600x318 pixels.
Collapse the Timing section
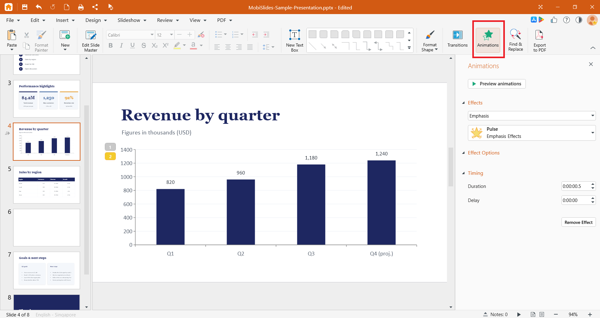(464, 173)
